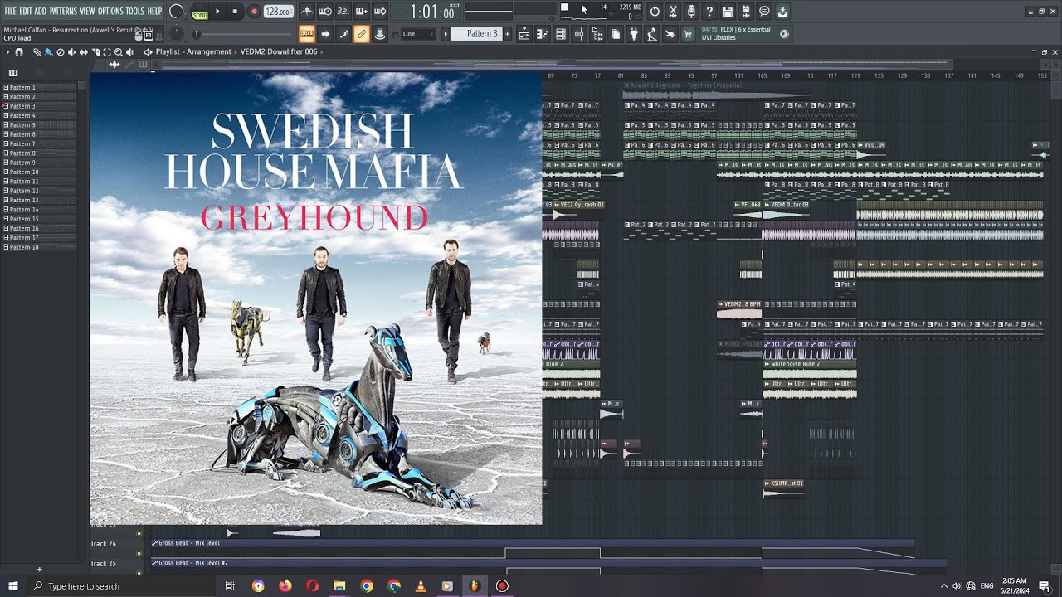Select the Slice tool

pyautogui.click(x=95, y=51)
